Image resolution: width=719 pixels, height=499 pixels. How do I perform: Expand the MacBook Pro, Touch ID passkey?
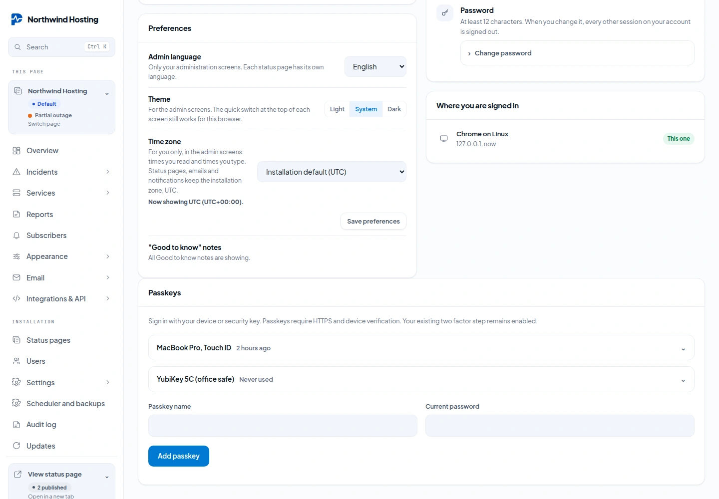421,348
